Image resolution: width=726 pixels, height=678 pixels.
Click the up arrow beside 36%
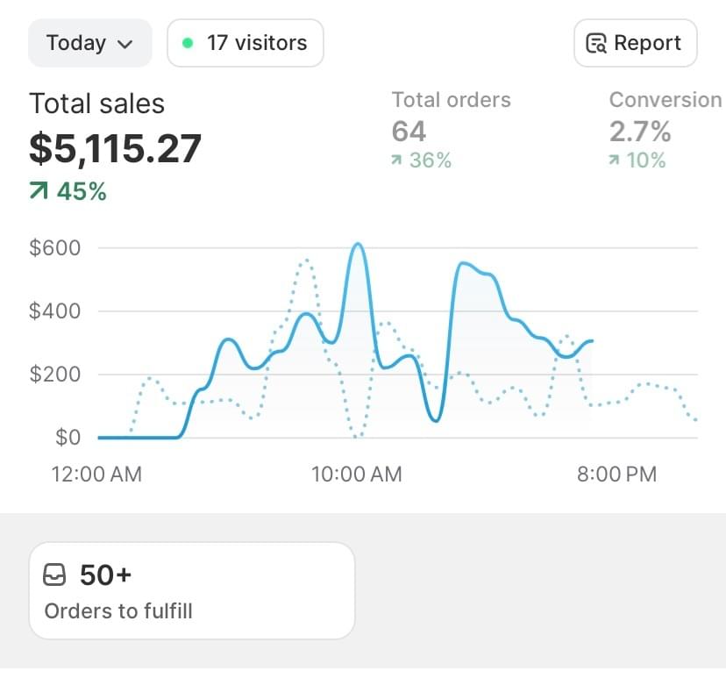click(397, 161)
